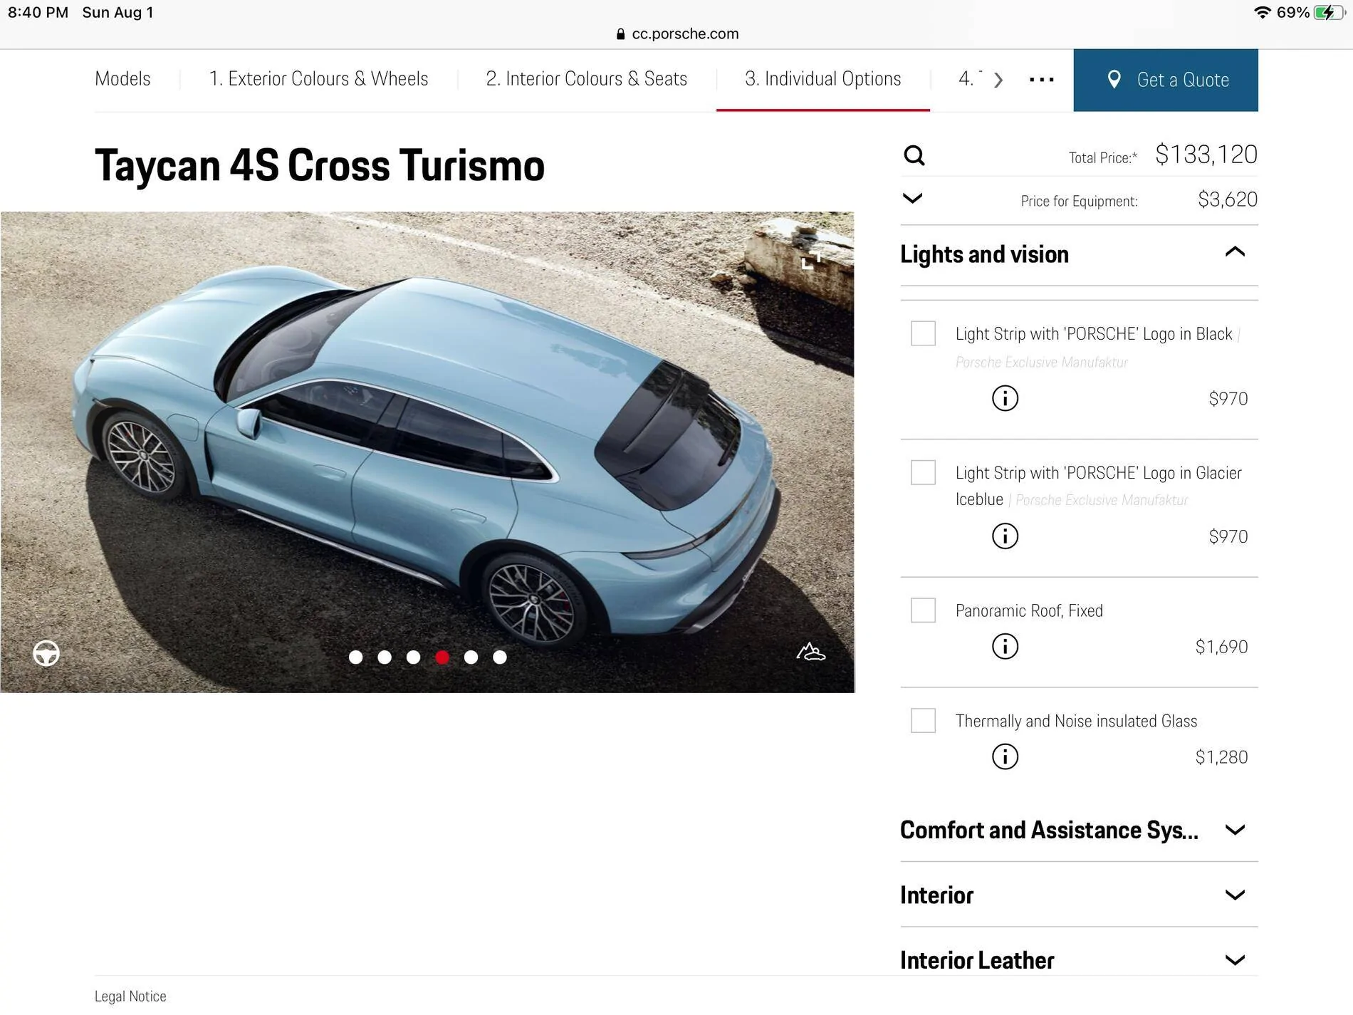
Task: Show the second car image dot
Action: tap(385, 657)
